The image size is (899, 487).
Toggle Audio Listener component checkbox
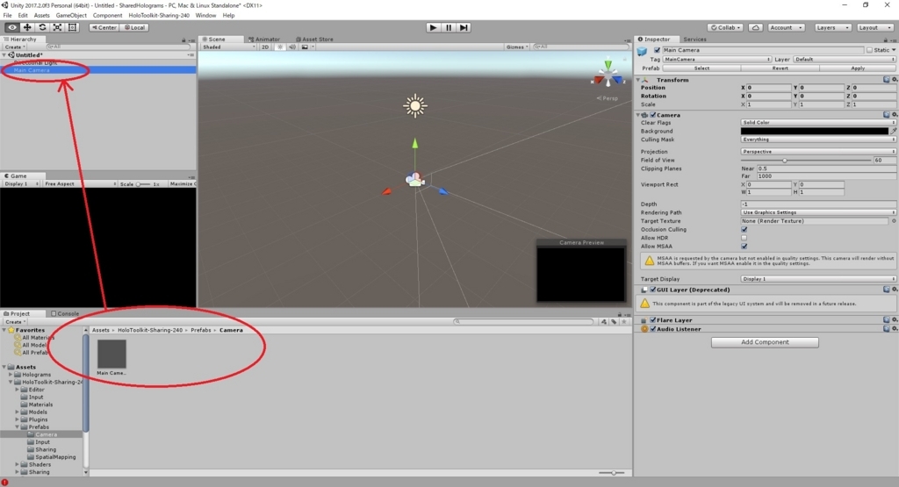click(x=653, y=329)
